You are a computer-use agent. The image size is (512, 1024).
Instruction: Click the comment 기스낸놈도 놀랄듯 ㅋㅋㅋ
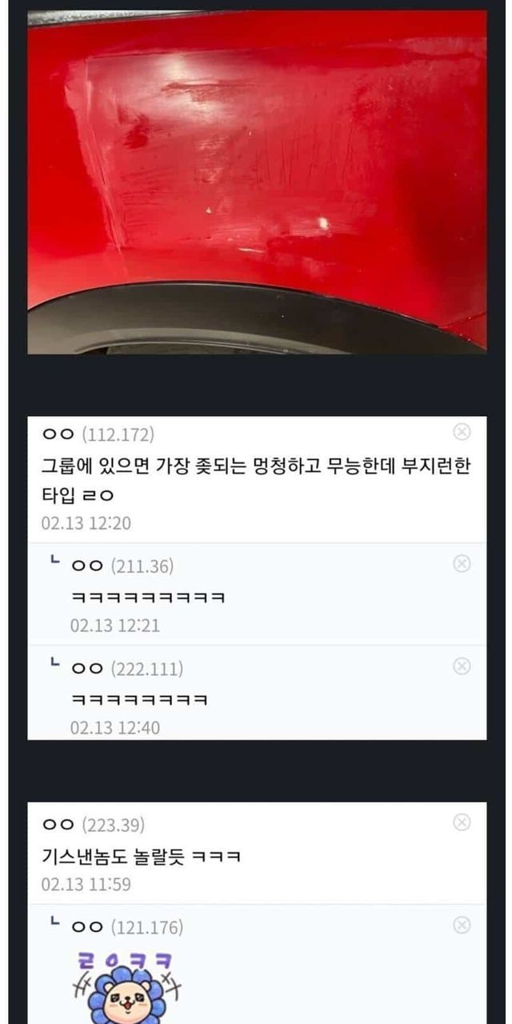(141, 857)
